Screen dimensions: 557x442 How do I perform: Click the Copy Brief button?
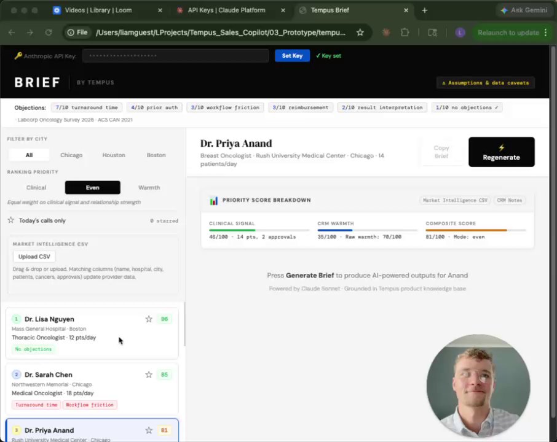441,152
